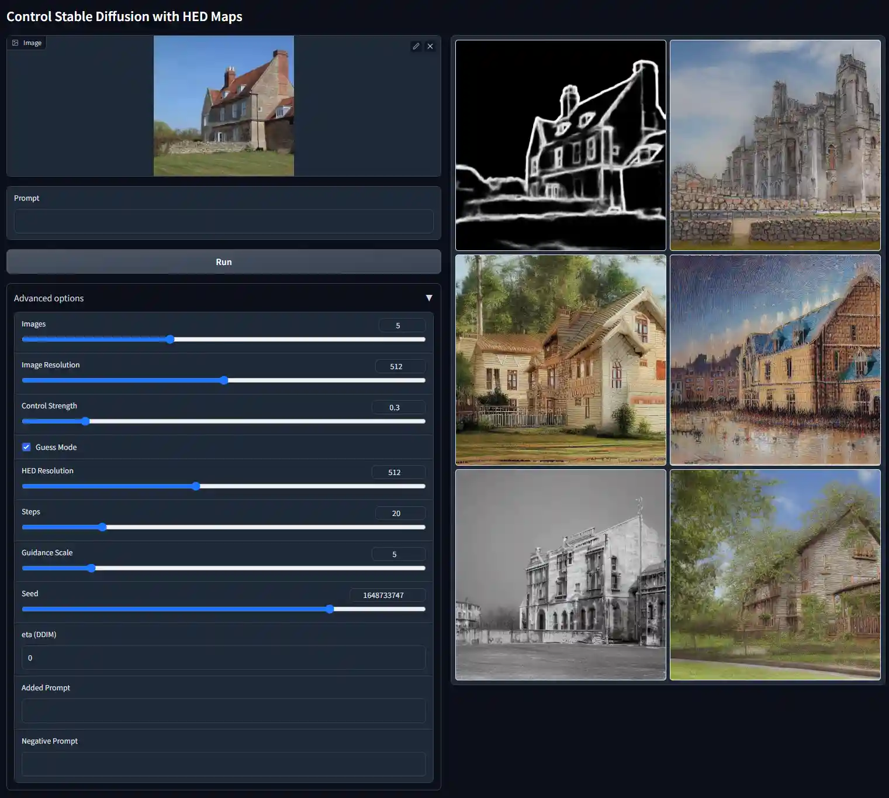Click the uploaded house input image

pos(224,106)
